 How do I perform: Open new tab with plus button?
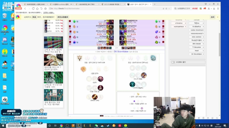click(x=155, y=4)
